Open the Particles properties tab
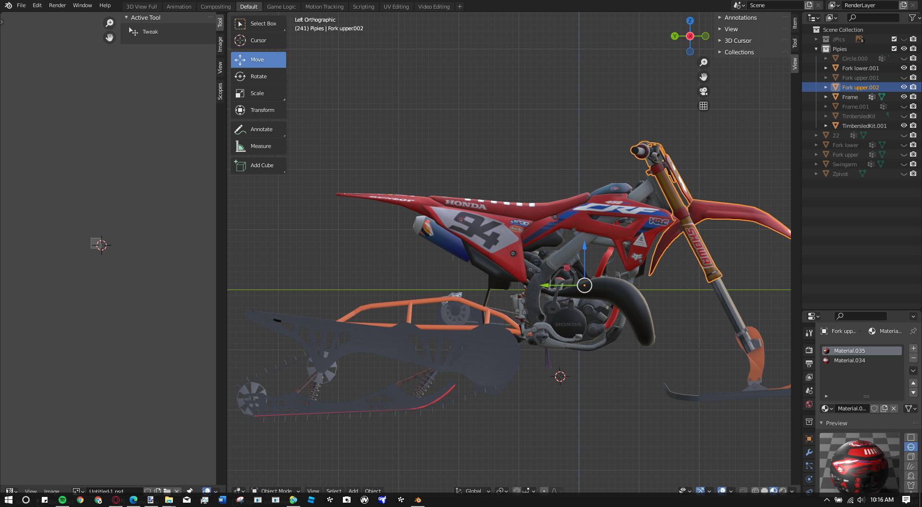 click(x=809, y=466)
